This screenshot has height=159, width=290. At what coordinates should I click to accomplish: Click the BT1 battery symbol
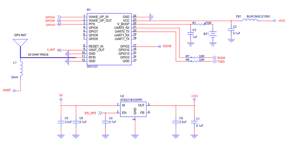[x=214, y=34]
